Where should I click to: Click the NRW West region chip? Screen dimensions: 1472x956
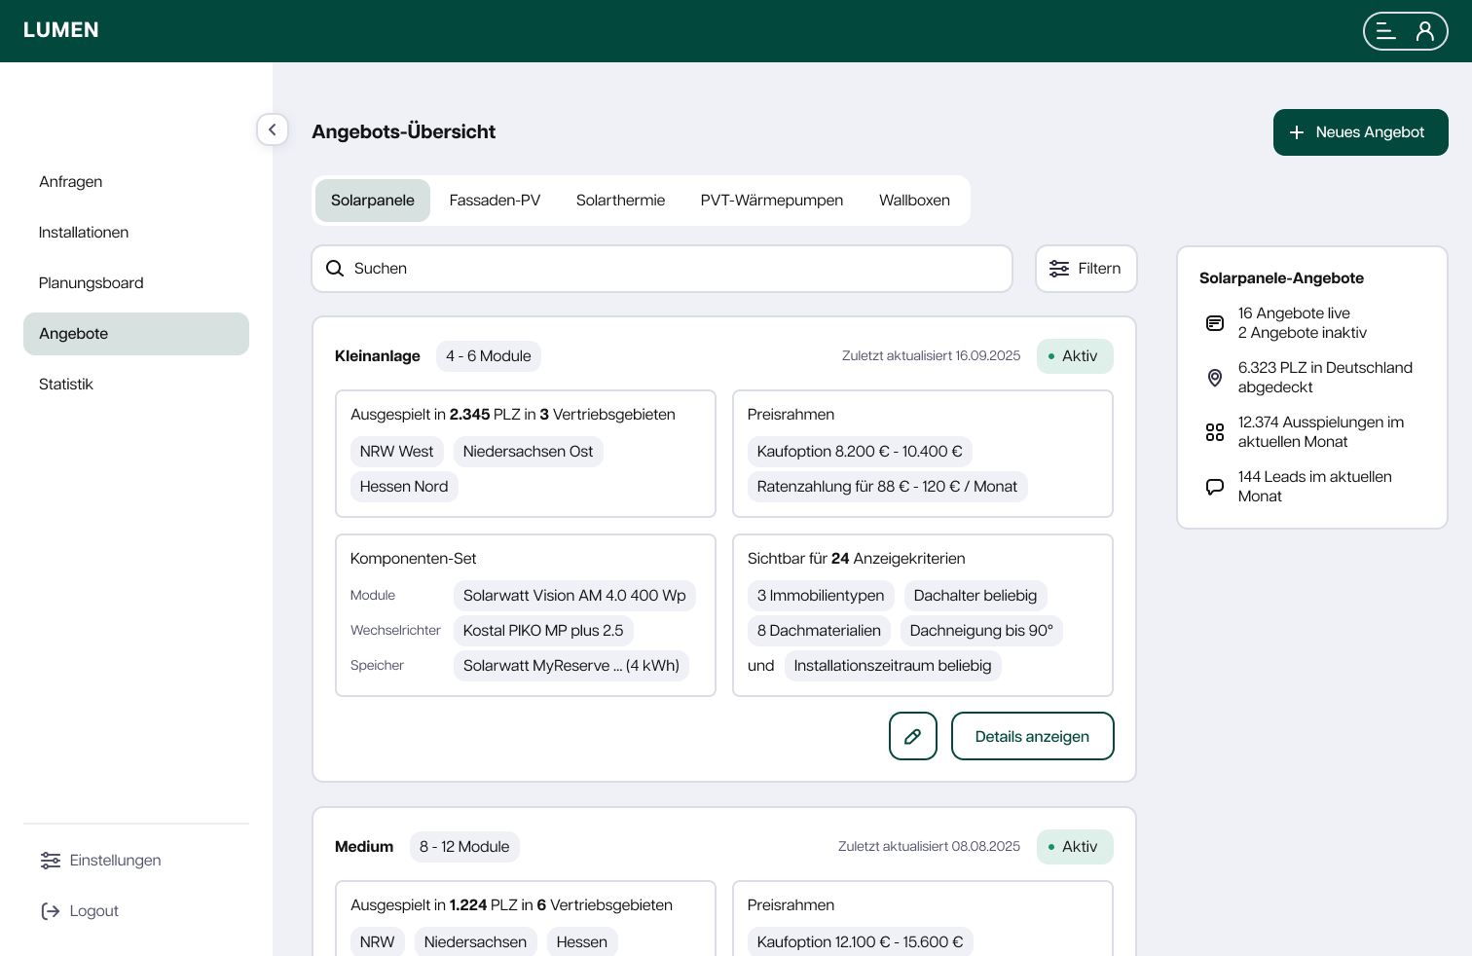tap(397, 452)
